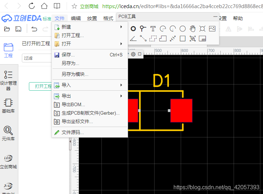263x194 pixels.
Task: Choose 另存为... from the File menu
Action: [90, 63]
